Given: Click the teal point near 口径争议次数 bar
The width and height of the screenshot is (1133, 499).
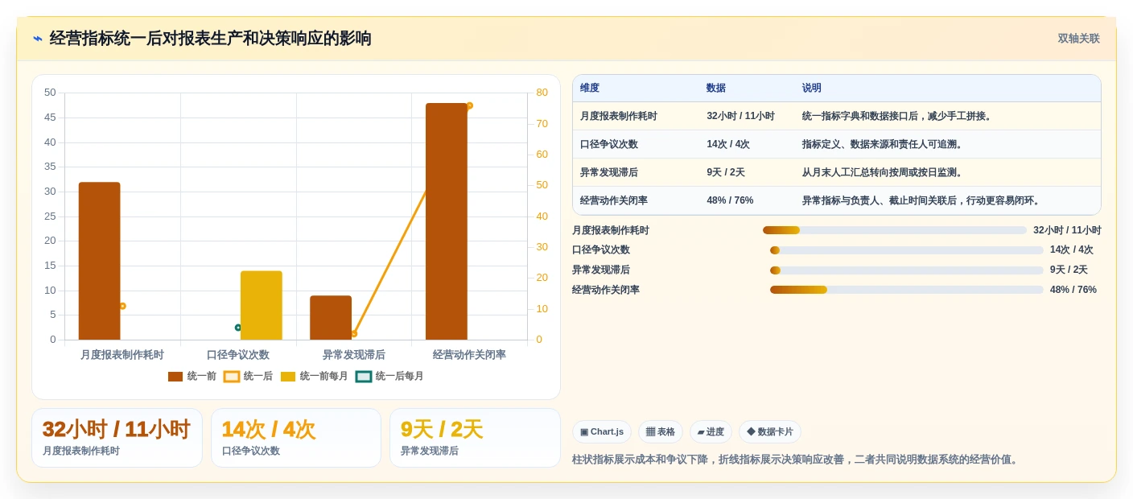Looking at the screenshot, I should click(238, 328).
